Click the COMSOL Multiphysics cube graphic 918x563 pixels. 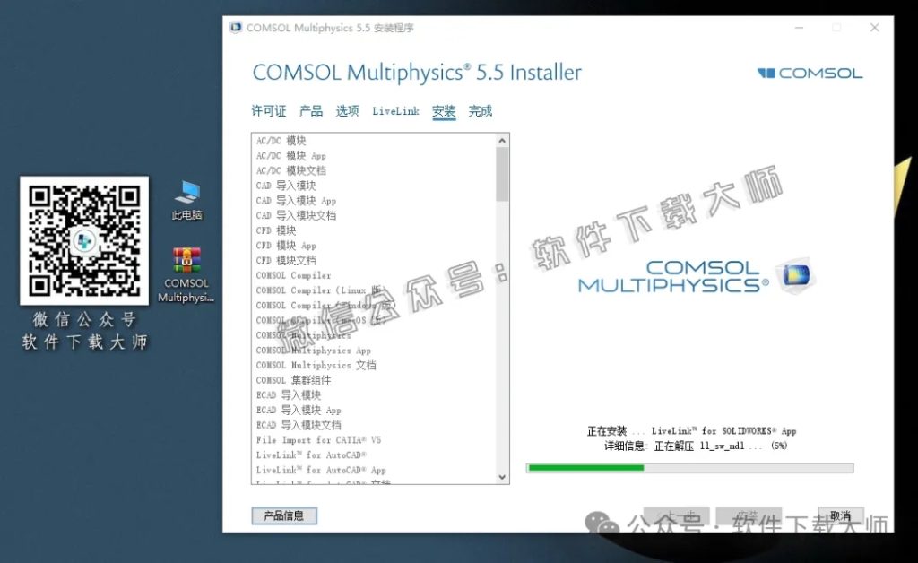[796, 274]
